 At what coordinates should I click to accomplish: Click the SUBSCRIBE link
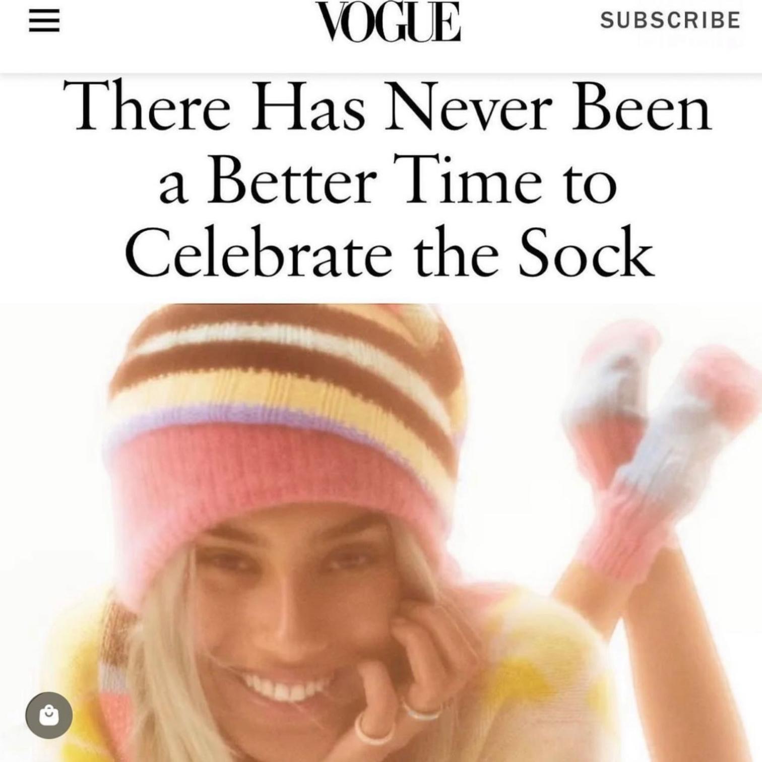670,20
